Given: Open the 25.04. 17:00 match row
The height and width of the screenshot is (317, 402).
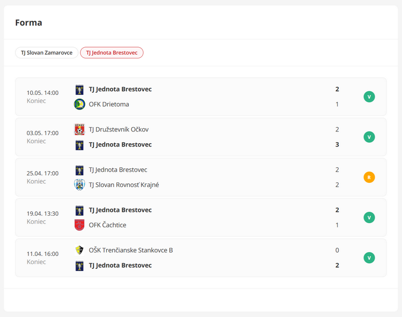Looking at the screenshot, I should tap(201, 177).
